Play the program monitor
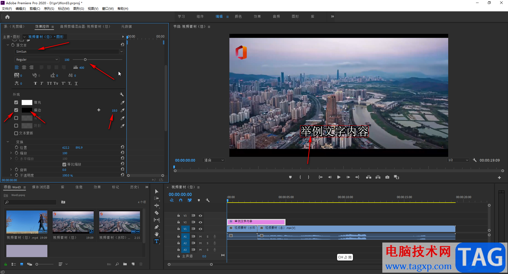The height and width of the screenshot is (274, 508). [339, 177]
